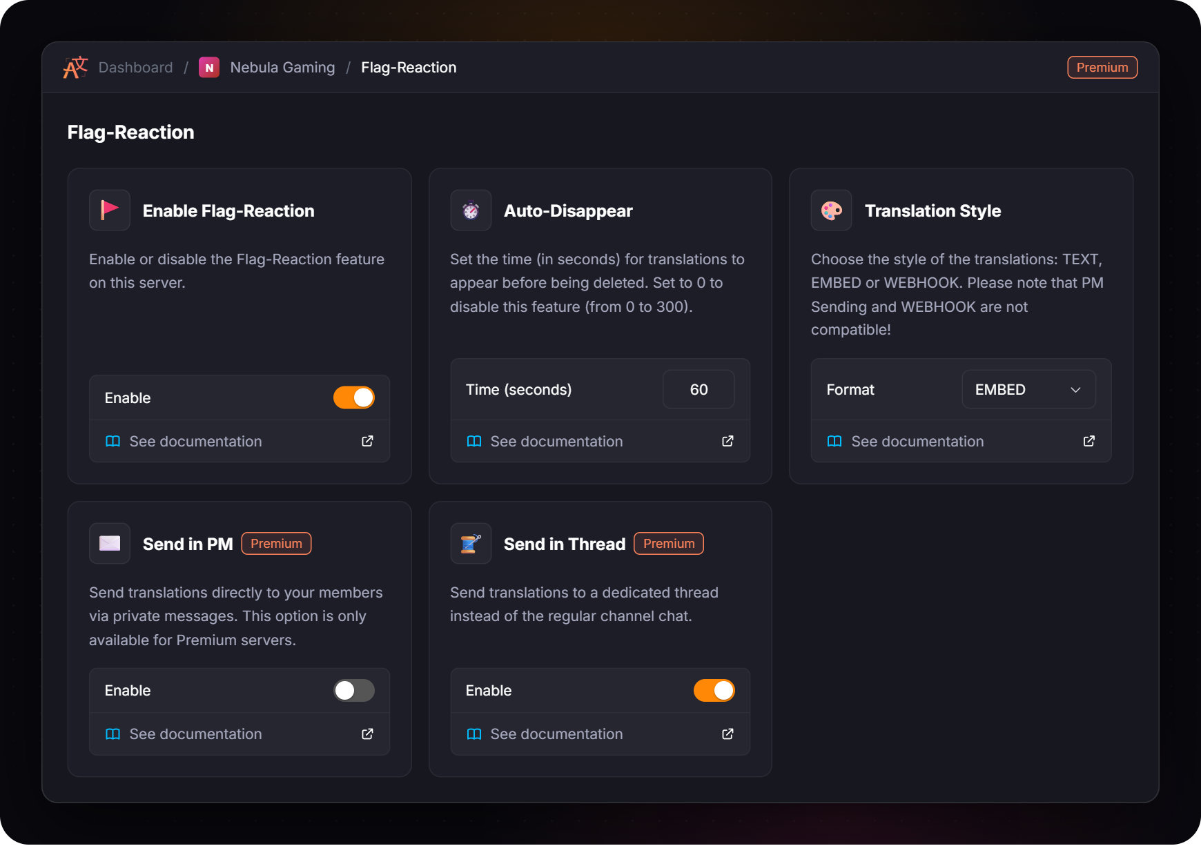Screen dimensions: 1201x846
Task: Disable the Flag-Reaction Enable toggle
Action: (x=354, y=397)
